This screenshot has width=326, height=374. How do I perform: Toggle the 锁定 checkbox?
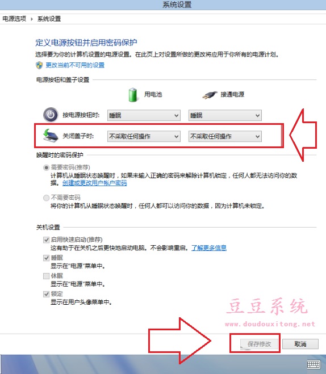pos(47,294)
